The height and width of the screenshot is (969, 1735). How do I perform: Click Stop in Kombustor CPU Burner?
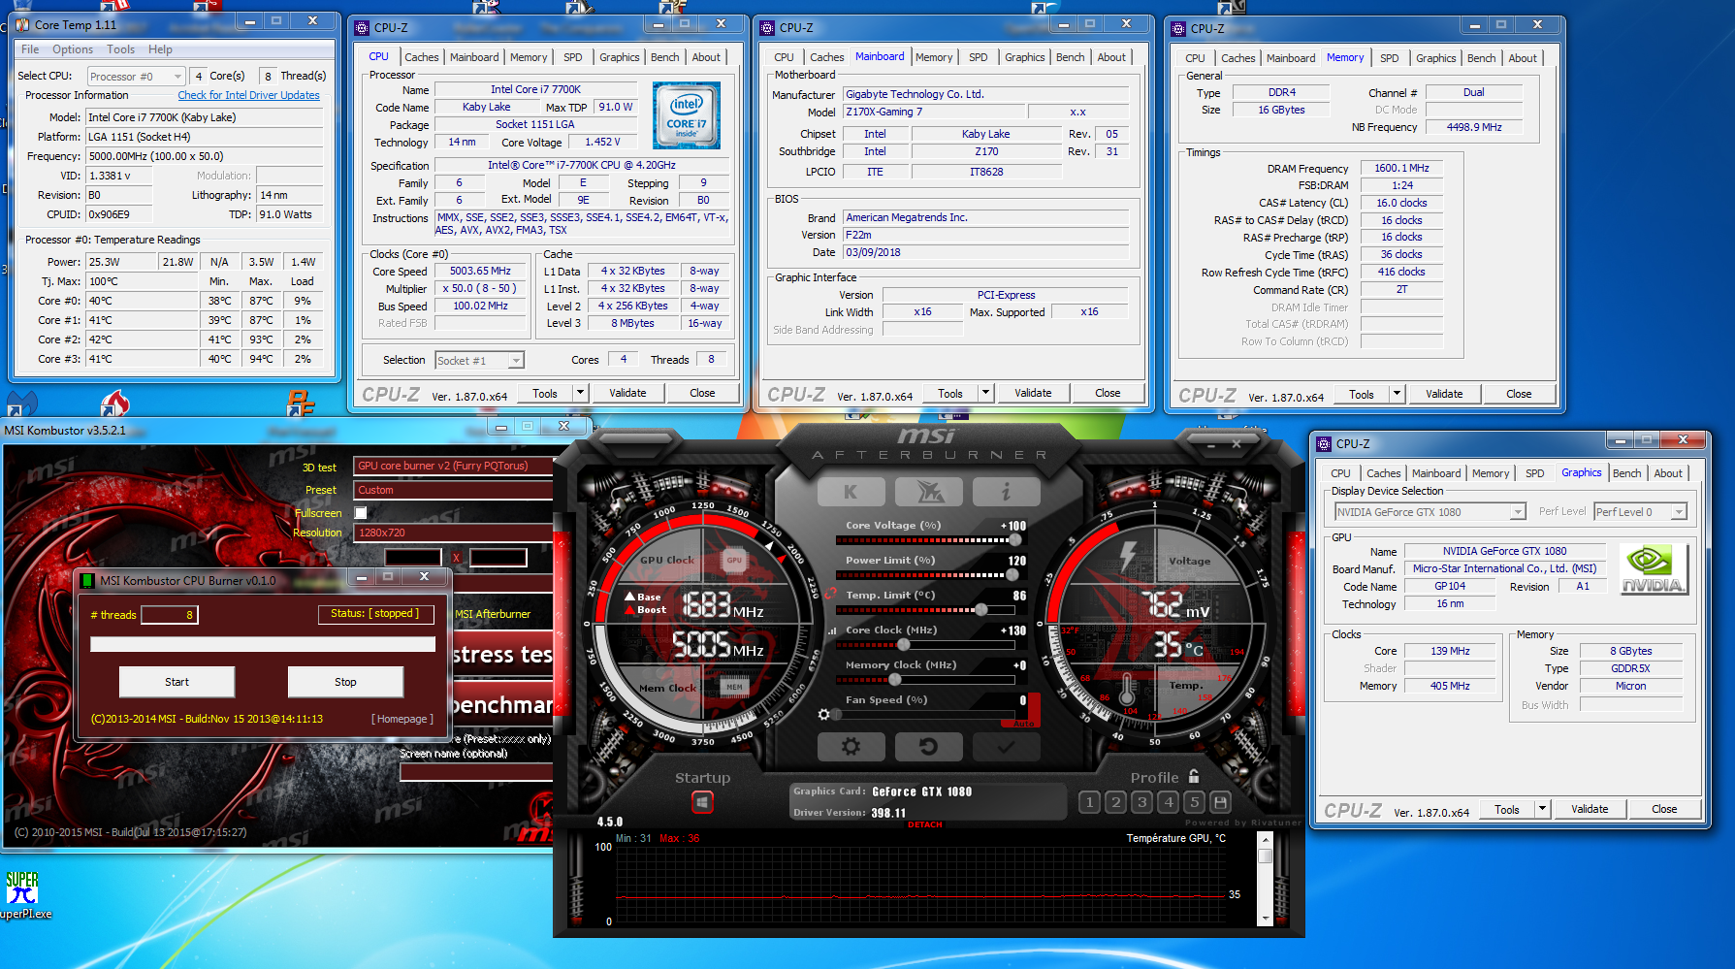coord(345,682)
